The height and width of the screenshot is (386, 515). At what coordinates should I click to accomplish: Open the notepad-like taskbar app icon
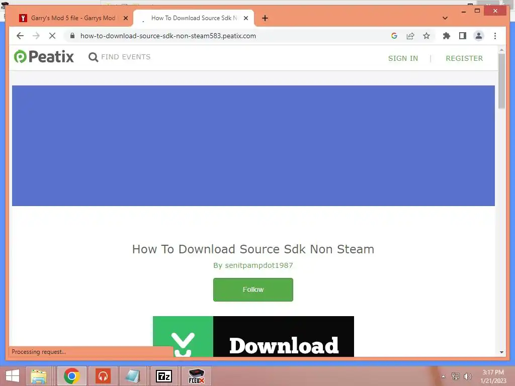coord(133,376)
